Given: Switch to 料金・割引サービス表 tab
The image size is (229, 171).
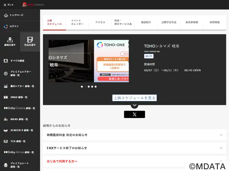Looking at the screenshot, I should (x=123, y=23).
